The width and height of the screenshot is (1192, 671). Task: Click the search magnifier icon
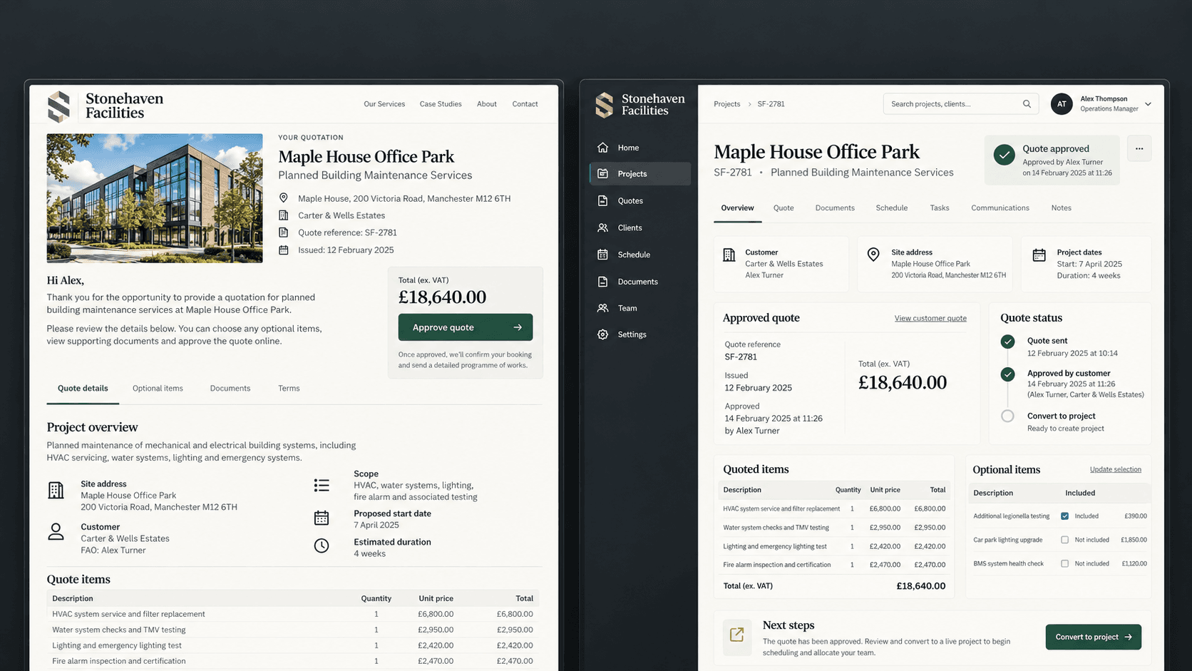pos(1027,104)
